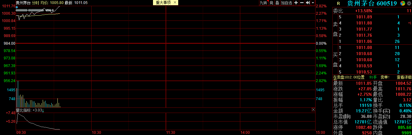Image resolution: width=412 pixels, height=135 pixels.
Task: Click the 贵州茅台 600519 title
Action: coord(373,4)
